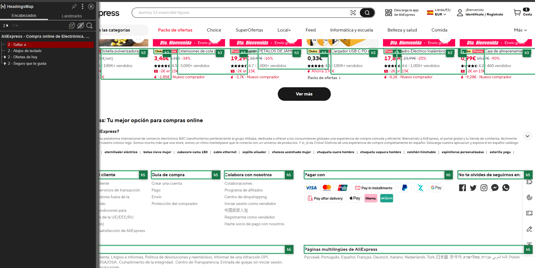Expand the 'Seguro que te gusta' node
The width and height of the screenshot is (535, 268).
tap(5, 64)
